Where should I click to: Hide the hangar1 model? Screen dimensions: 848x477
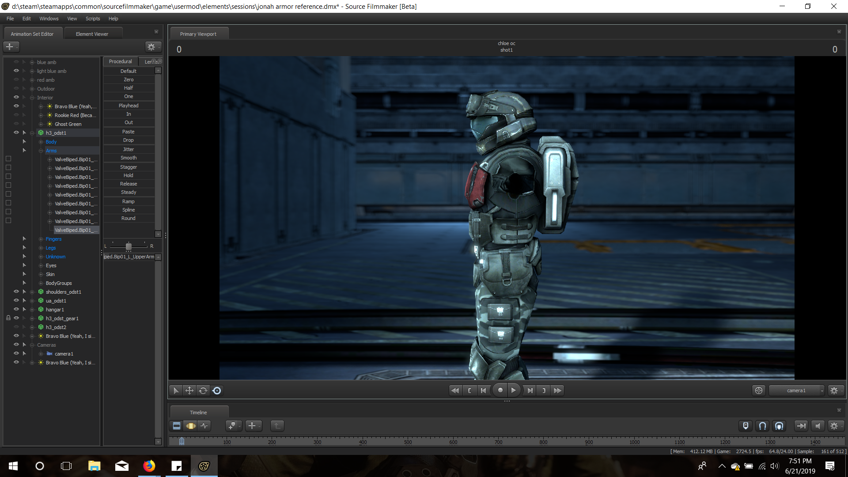coord(16,309)
